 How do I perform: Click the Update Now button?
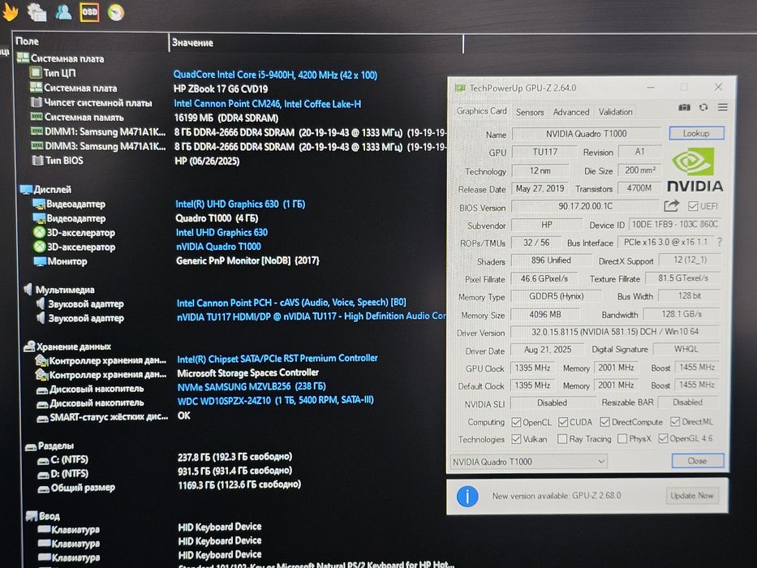point(691,496)
